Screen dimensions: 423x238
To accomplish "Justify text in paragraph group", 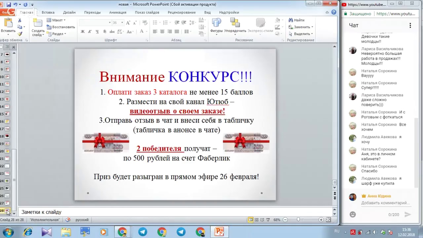I will 177,31.
